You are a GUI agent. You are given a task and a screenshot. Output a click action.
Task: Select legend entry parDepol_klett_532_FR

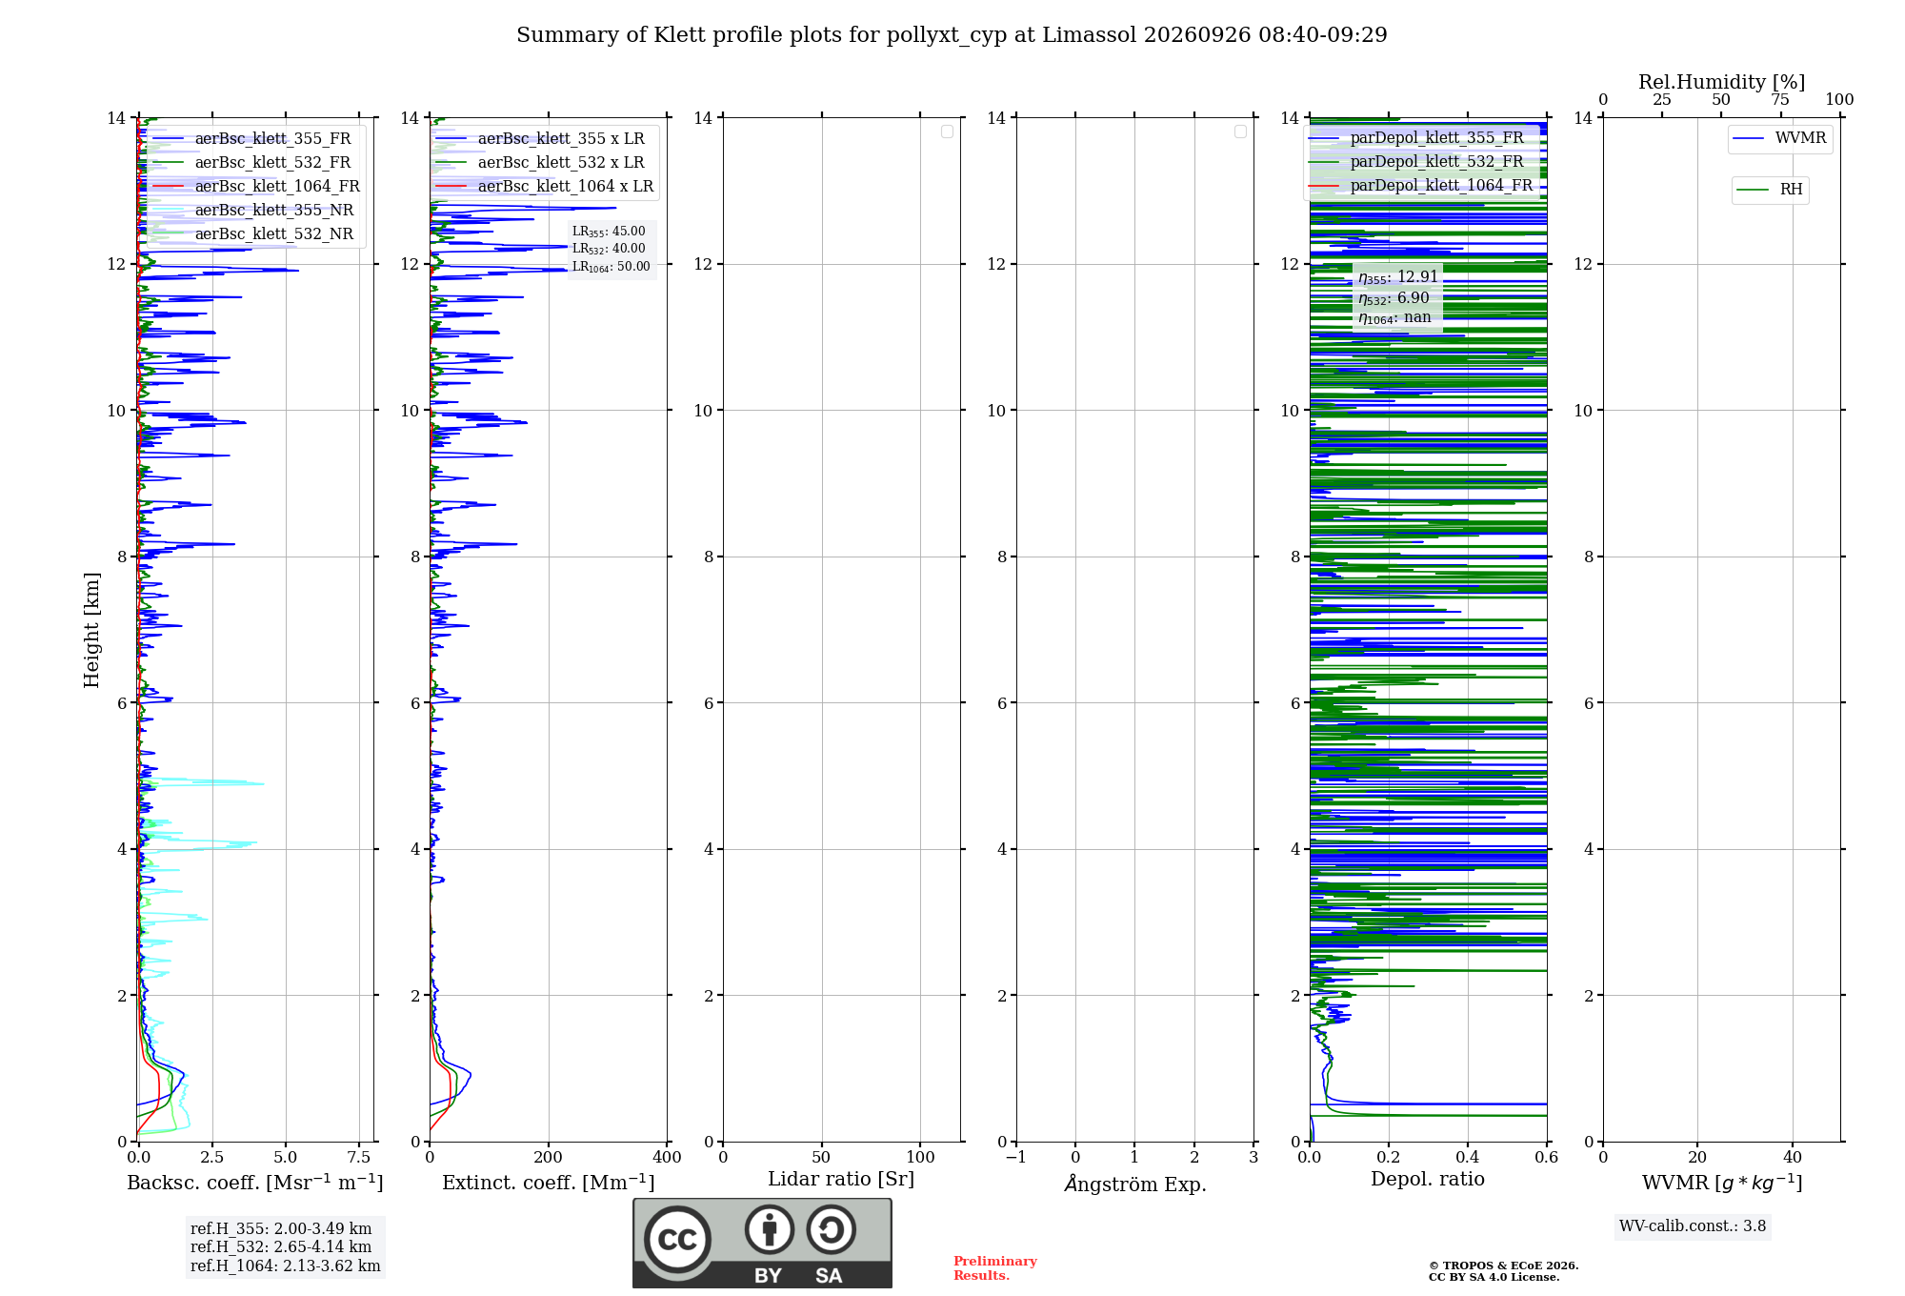click(x=1417, y=162)
